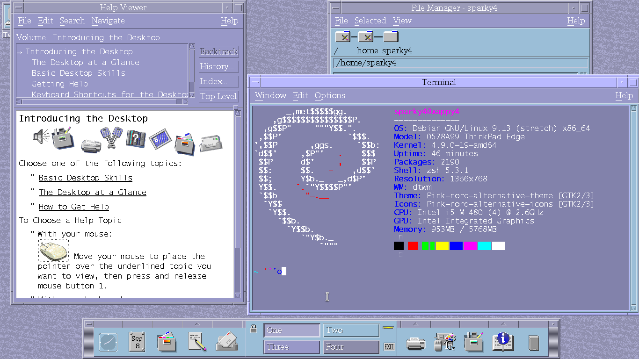Open the Style Manager palette icon
This screenshot has height=359, width=639.
[x=444, y=342]
